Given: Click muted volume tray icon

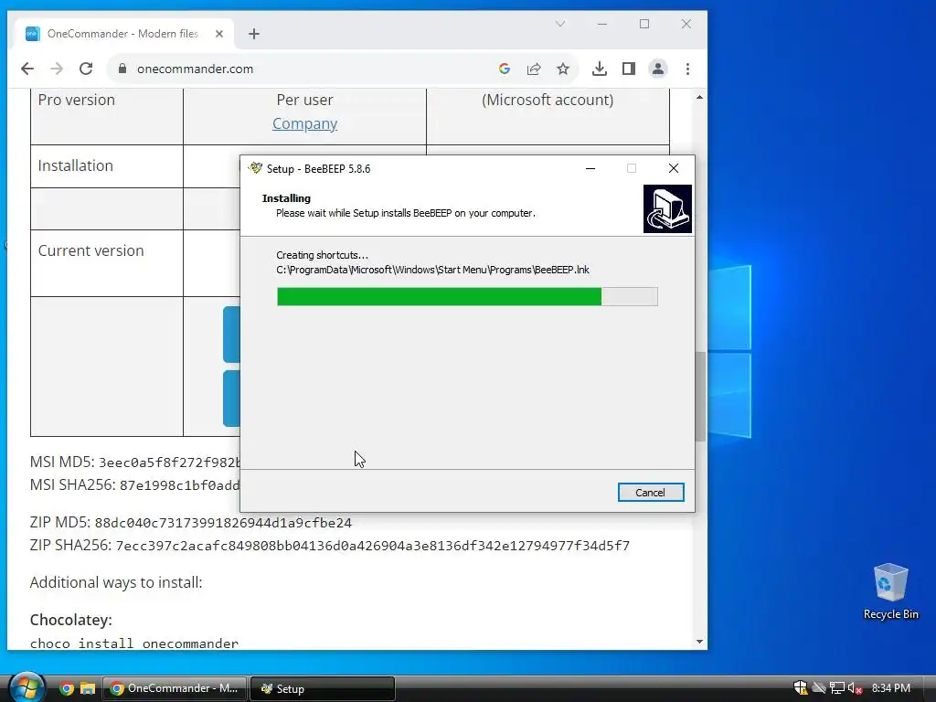Looking at the screenshot, I should [x=855, y=688].
